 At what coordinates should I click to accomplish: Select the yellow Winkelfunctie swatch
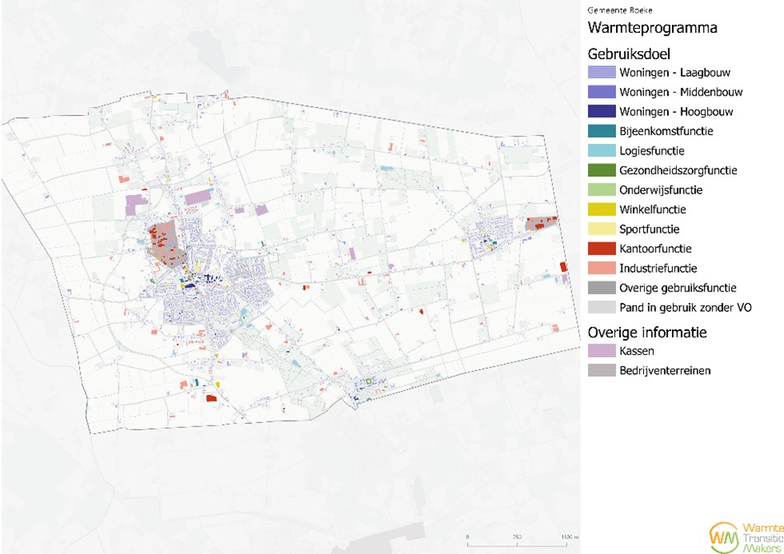click(x=600, y=210)
